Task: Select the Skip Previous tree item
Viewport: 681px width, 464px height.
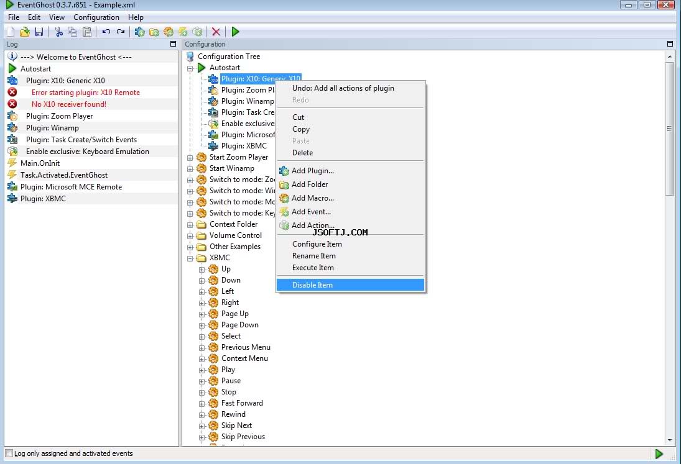Action: (243, 437)
